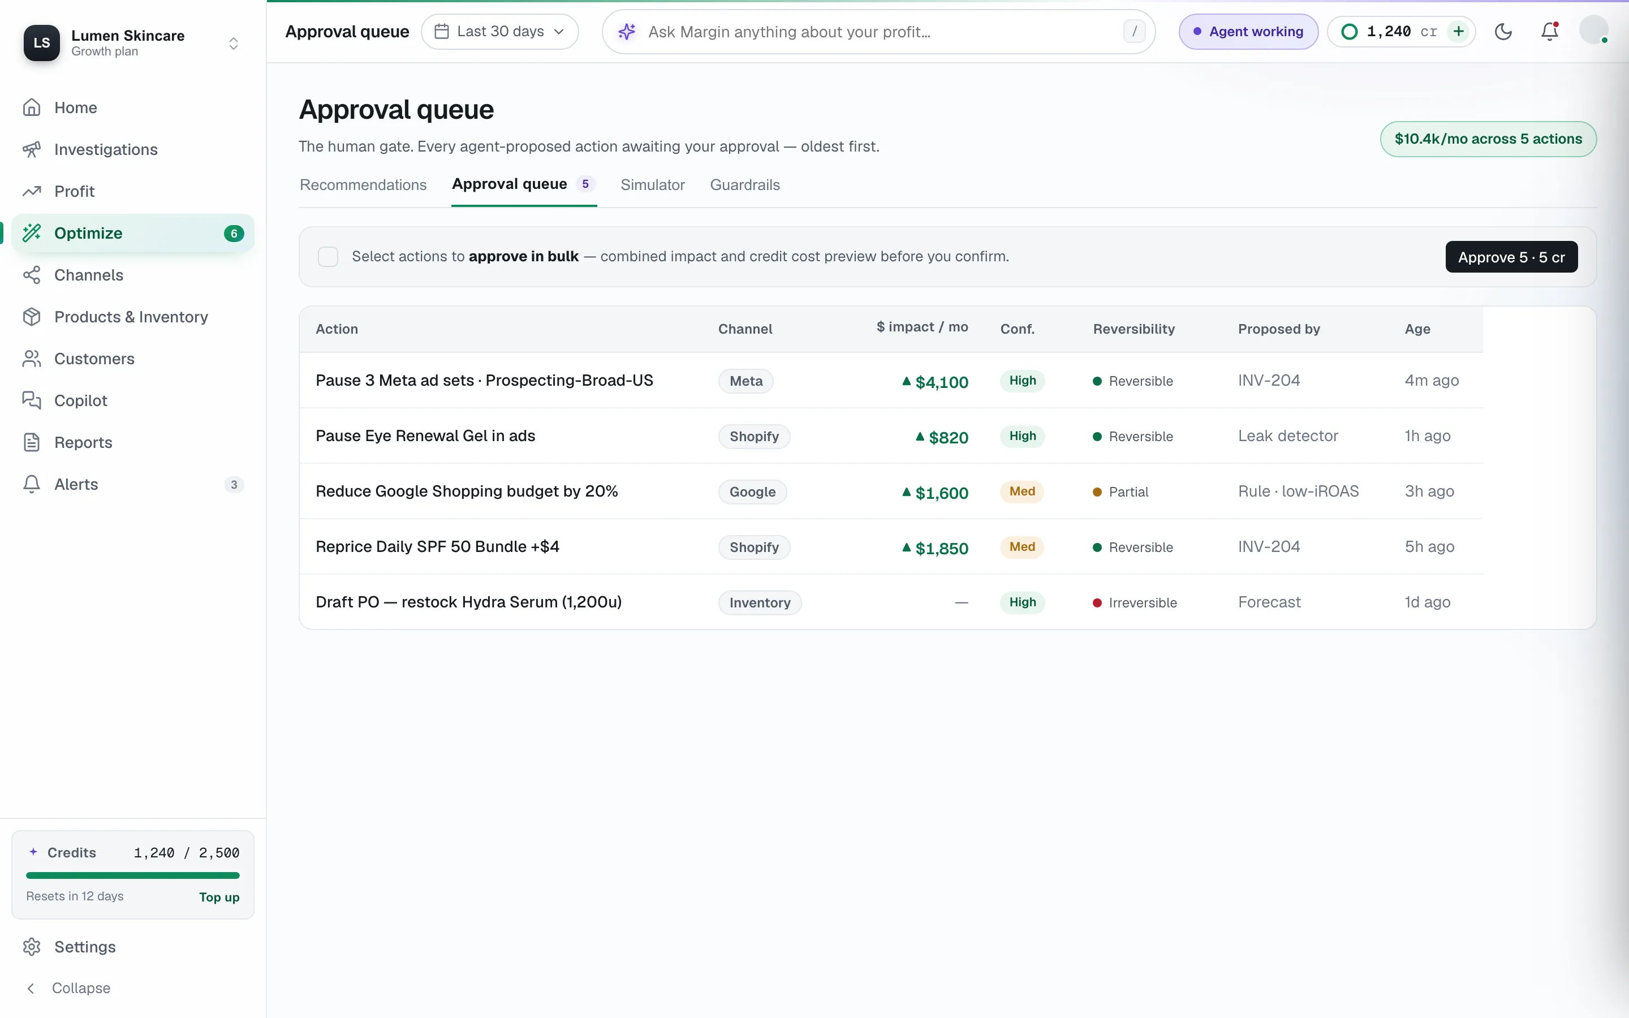Image resolution: width=1629 pixels, height=1018 pixels.
Task: Select the Approval queue tab
Action: pyautogui.click(x=524, y=184)
